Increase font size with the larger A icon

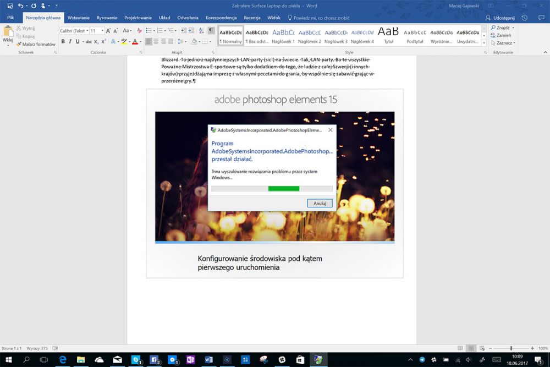(x=108, y=31)
